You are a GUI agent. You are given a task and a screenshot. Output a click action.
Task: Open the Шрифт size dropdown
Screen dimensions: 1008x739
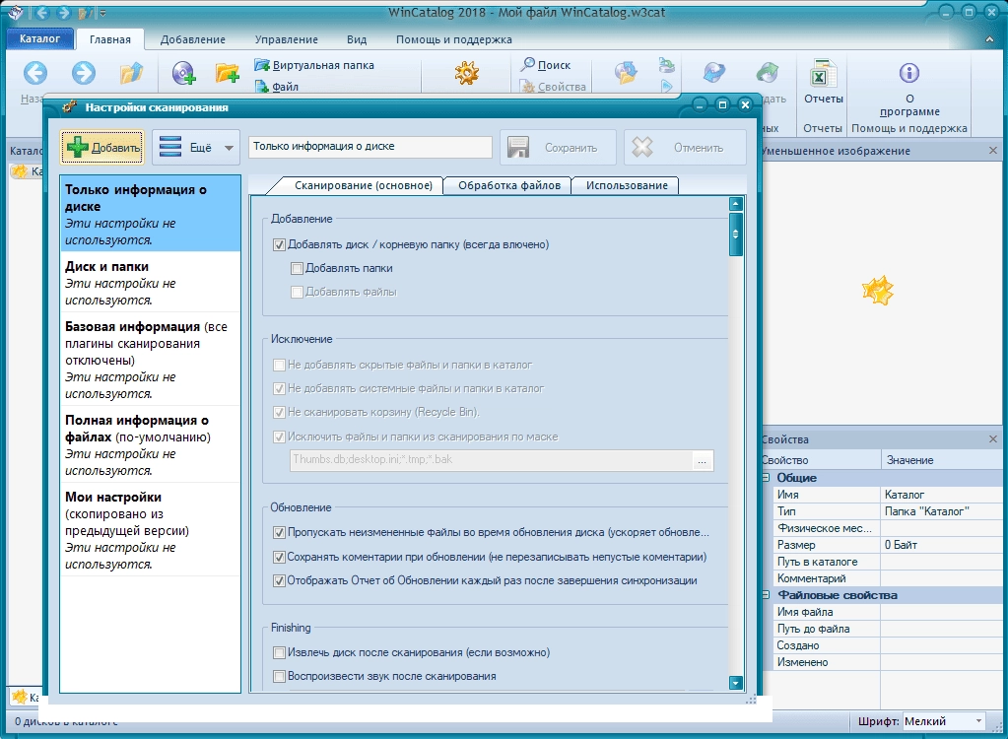[944, 721]
